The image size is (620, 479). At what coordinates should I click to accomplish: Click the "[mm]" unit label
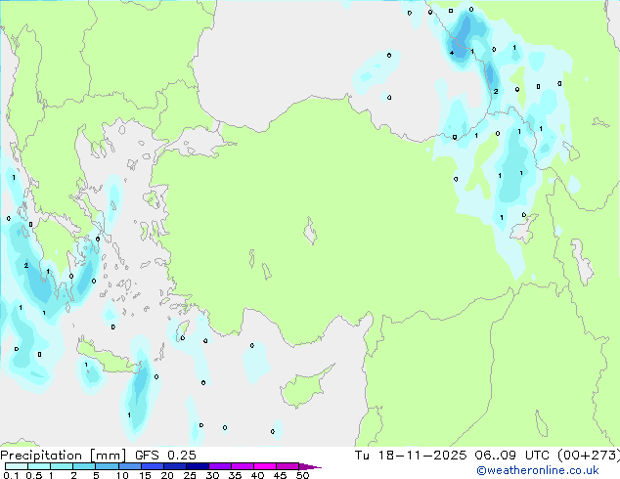pos(108,456)
